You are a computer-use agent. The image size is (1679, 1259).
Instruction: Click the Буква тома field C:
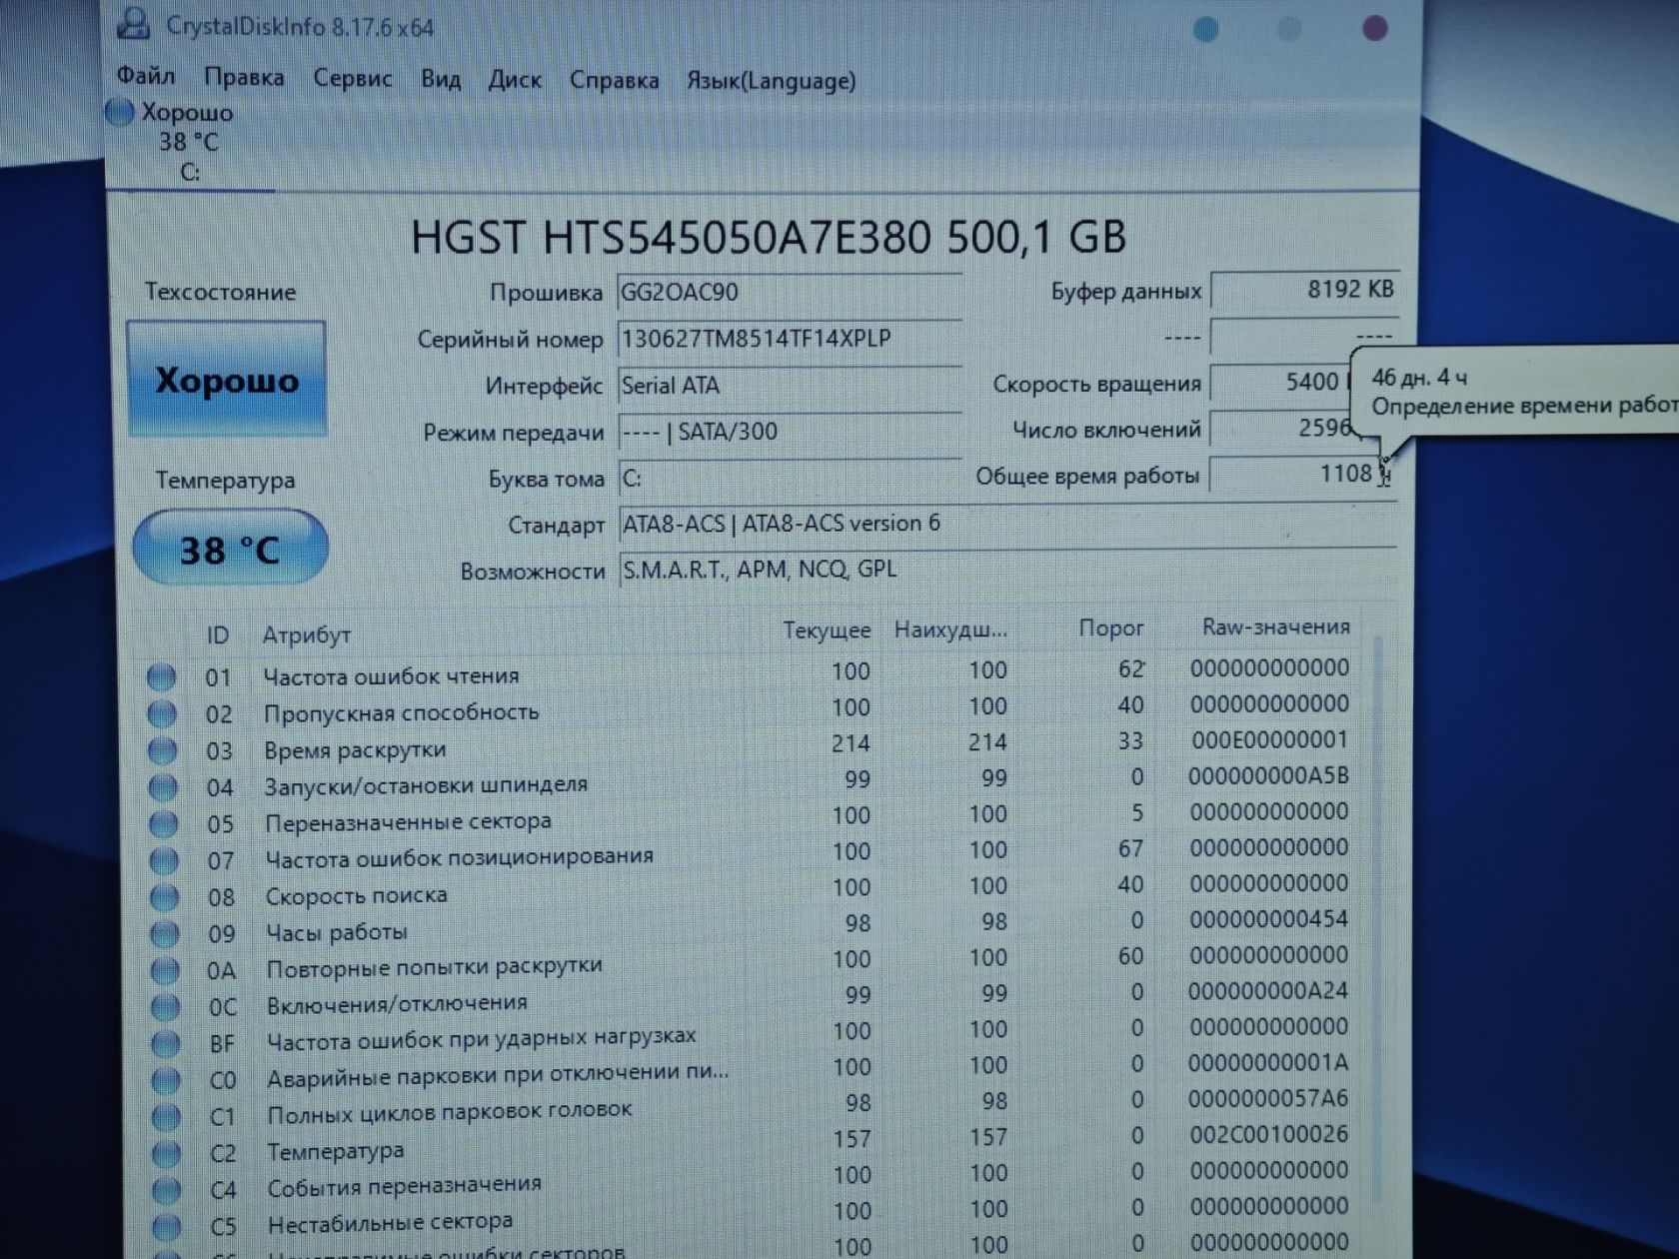pyautogui.click(x=790, y=479)
